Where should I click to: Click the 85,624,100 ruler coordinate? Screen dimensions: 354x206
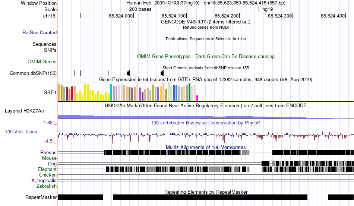point(174,16)
